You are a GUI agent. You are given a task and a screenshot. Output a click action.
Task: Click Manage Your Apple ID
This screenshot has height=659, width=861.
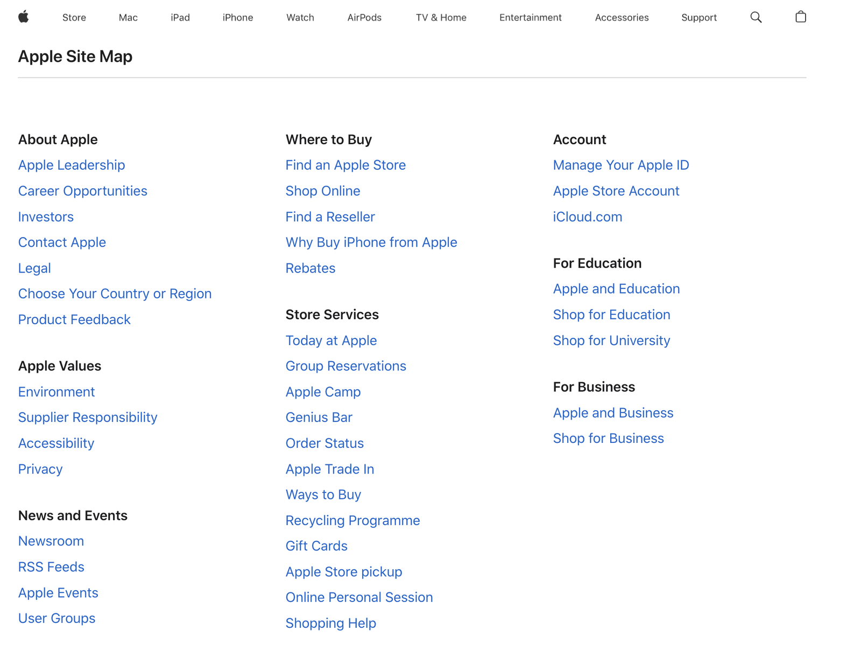(621, 165)
